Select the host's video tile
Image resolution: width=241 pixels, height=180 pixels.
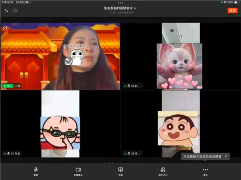(60, 56)
